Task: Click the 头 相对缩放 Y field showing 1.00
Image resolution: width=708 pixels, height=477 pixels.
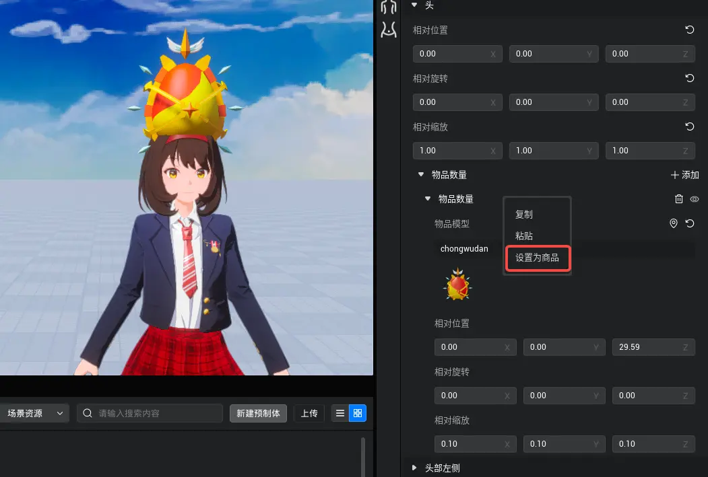Action: point(554,150)
